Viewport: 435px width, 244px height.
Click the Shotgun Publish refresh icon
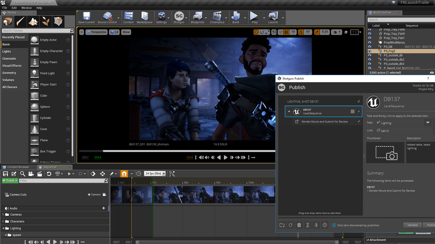pyautogui.click(x=291, y=225)
